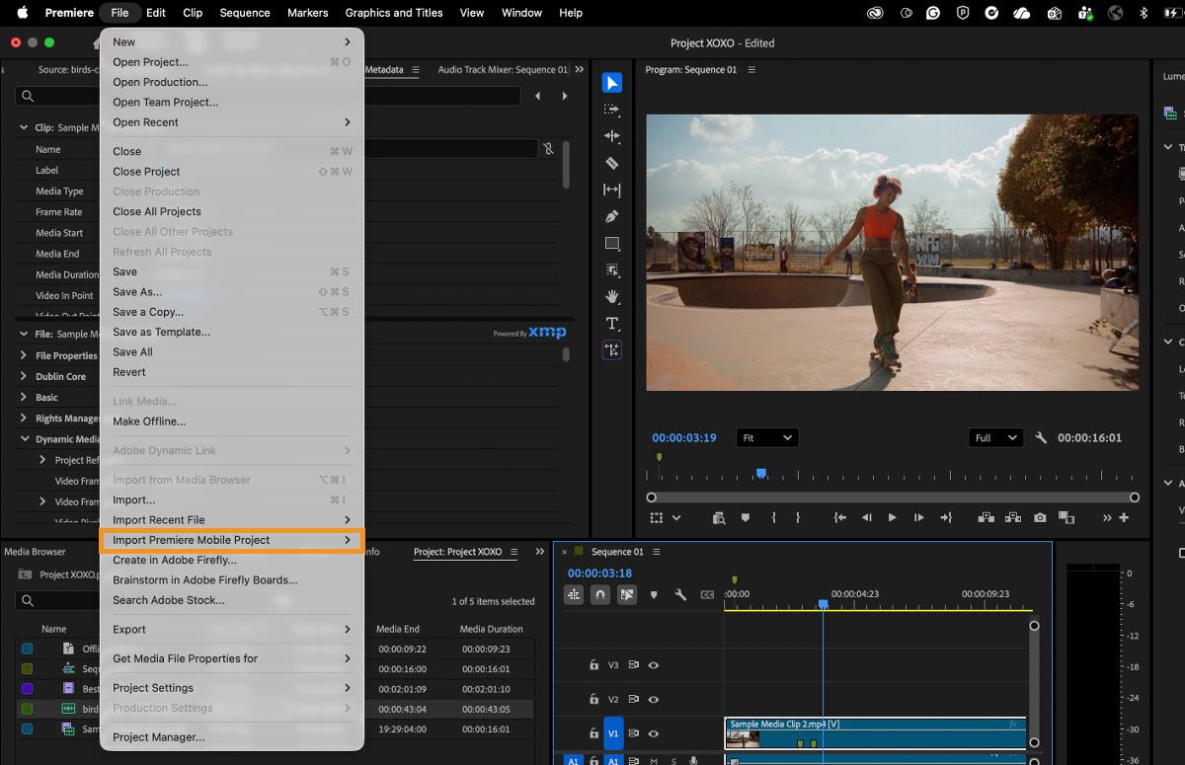Activate the Hand tool
This screenshot has width=1185, height=765.
coord(612,296)
